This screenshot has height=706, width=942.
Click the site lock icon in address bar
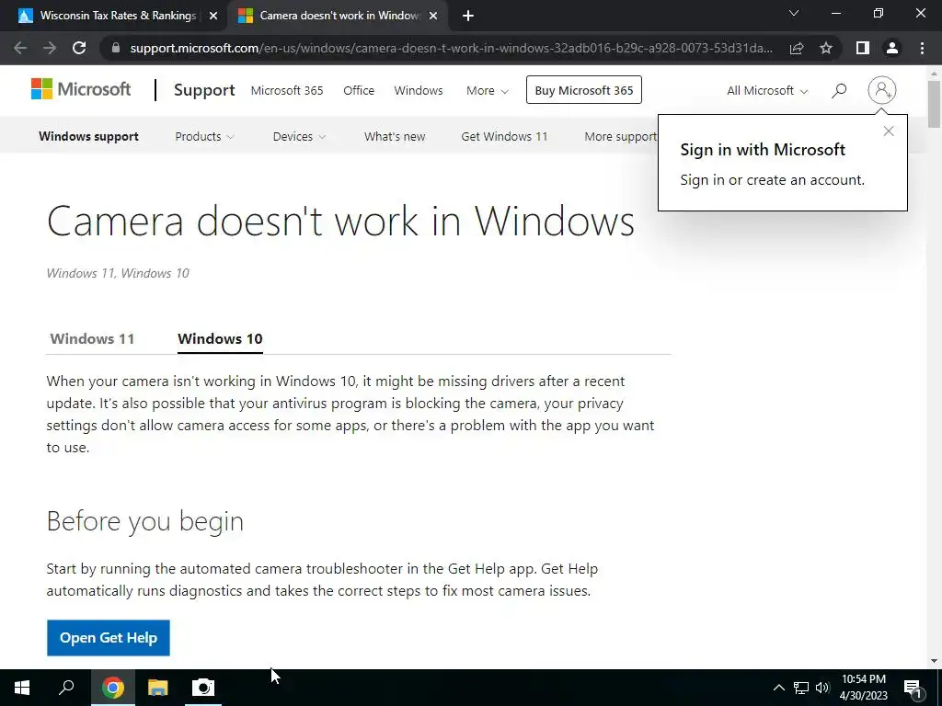click(116, 48)
